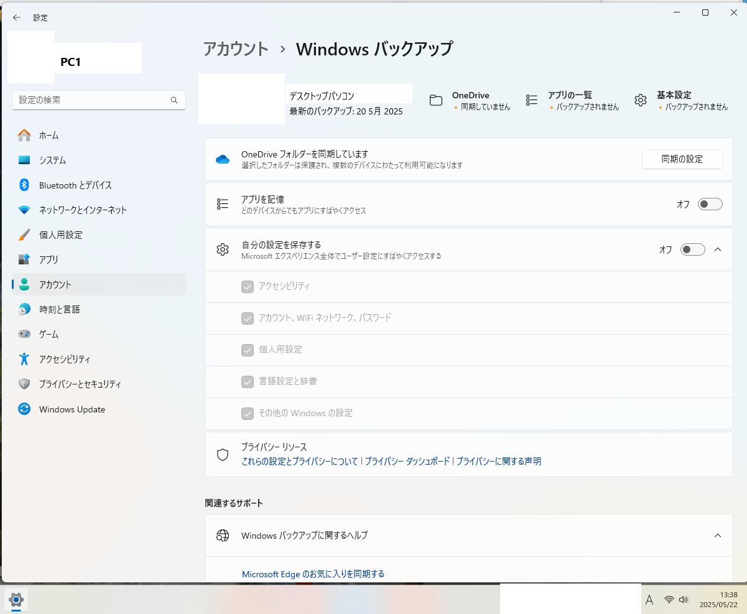This screenshot has width=747, height=614.
Task: Open ホーム in the sidebar
Action: pos(99,135)
